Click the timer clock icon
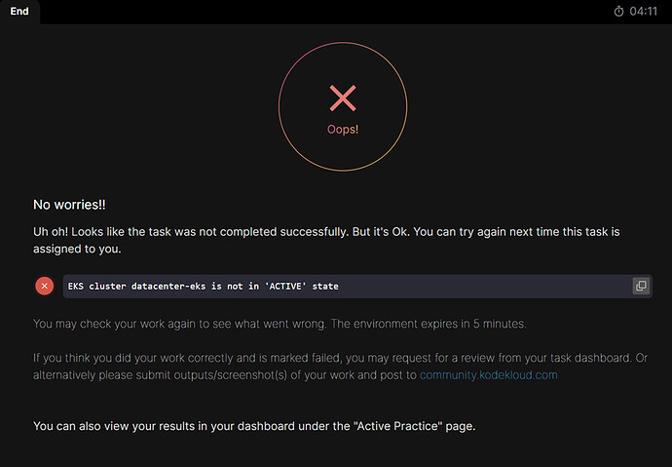 (618, 12)
